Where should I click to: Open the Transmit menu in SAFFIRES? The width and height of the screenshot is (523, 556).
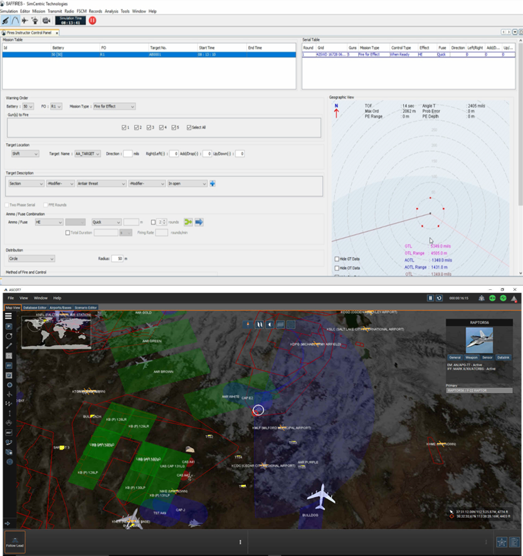pyautogui.click(x=55, y=11)
